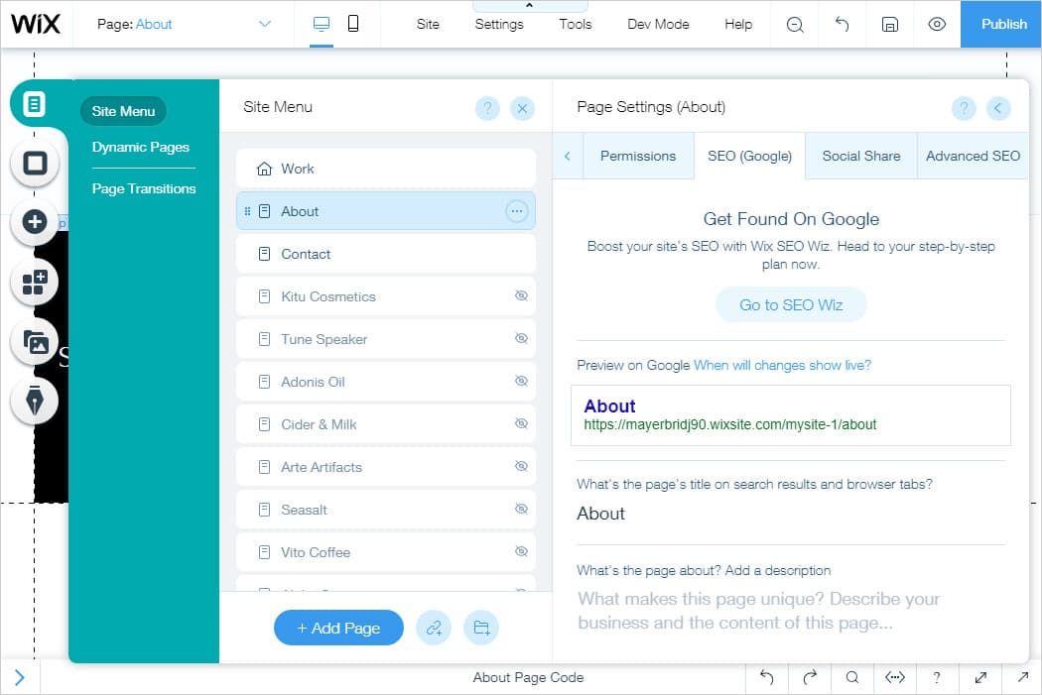Collapse Page Settings with back arrow

[998, 107]
